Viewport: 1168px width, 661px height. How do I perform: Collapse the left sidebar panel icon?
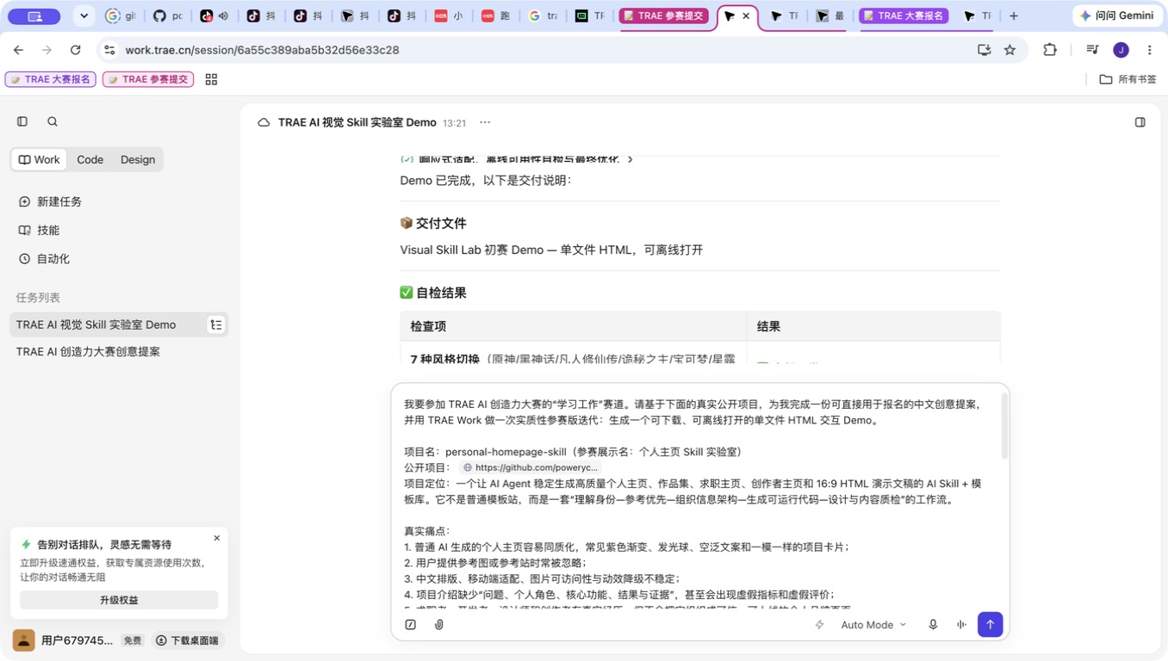pos(22,121)
